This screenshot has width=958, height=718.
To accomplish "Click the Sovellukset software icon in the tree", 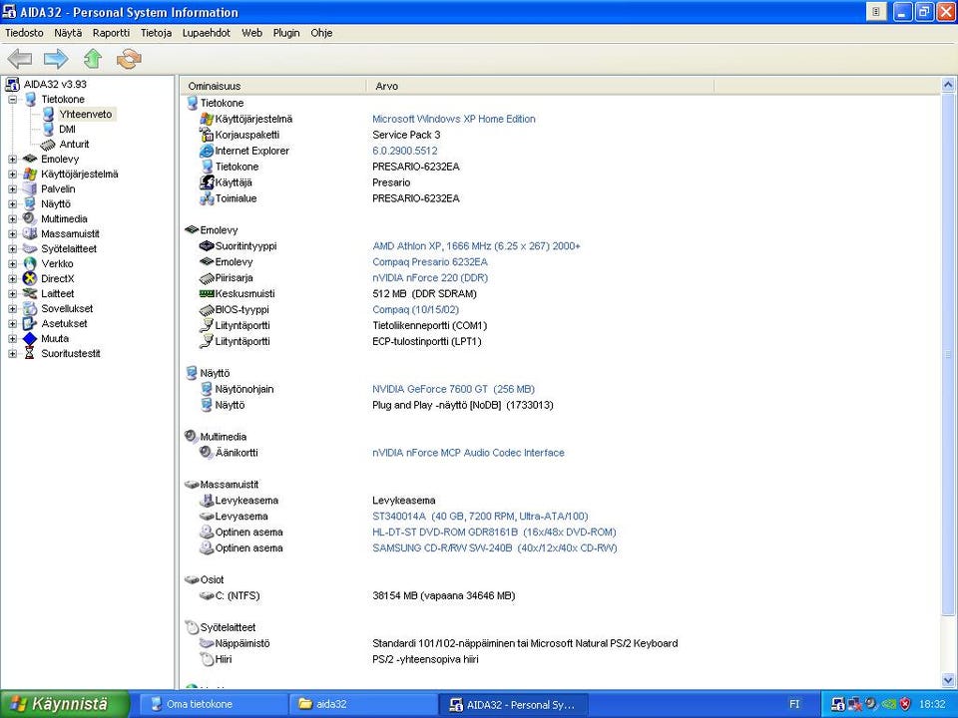I will tap(30, 308).
